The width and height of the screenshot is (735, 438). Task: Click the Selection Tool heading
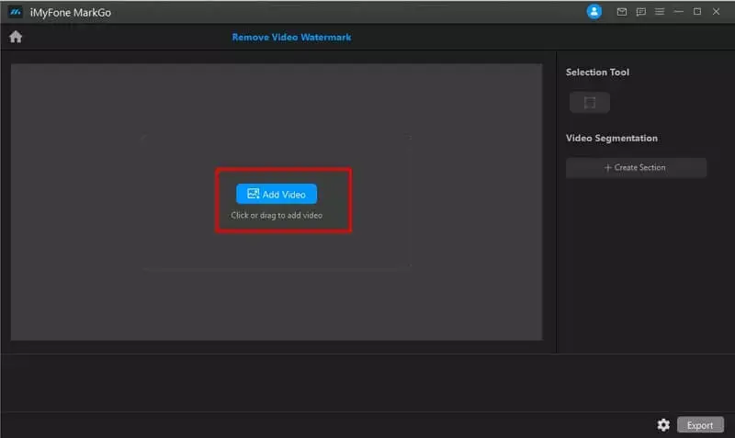pos(597,73)
